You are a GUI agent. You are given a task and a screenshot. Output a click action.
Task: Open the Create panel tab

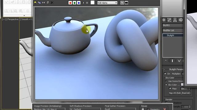(164, 20)
